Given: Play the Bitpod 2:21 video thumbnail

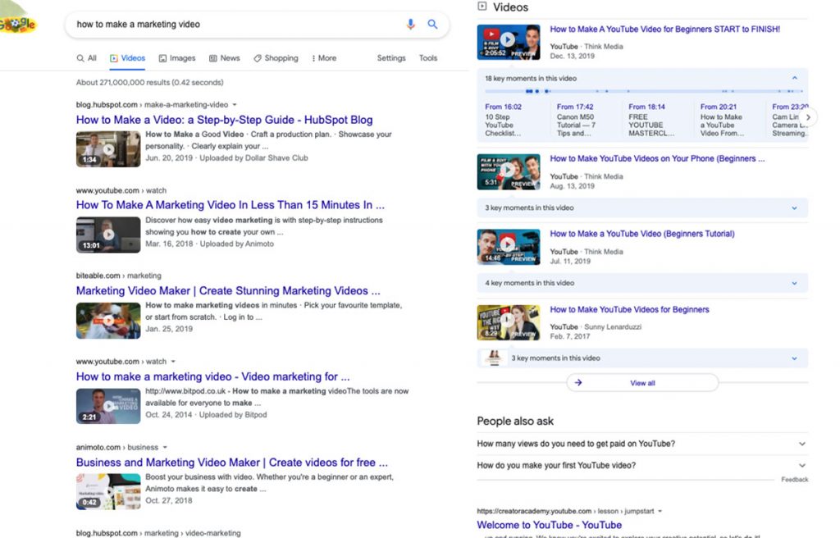Looking at the screenshot, I should point(108,406).
